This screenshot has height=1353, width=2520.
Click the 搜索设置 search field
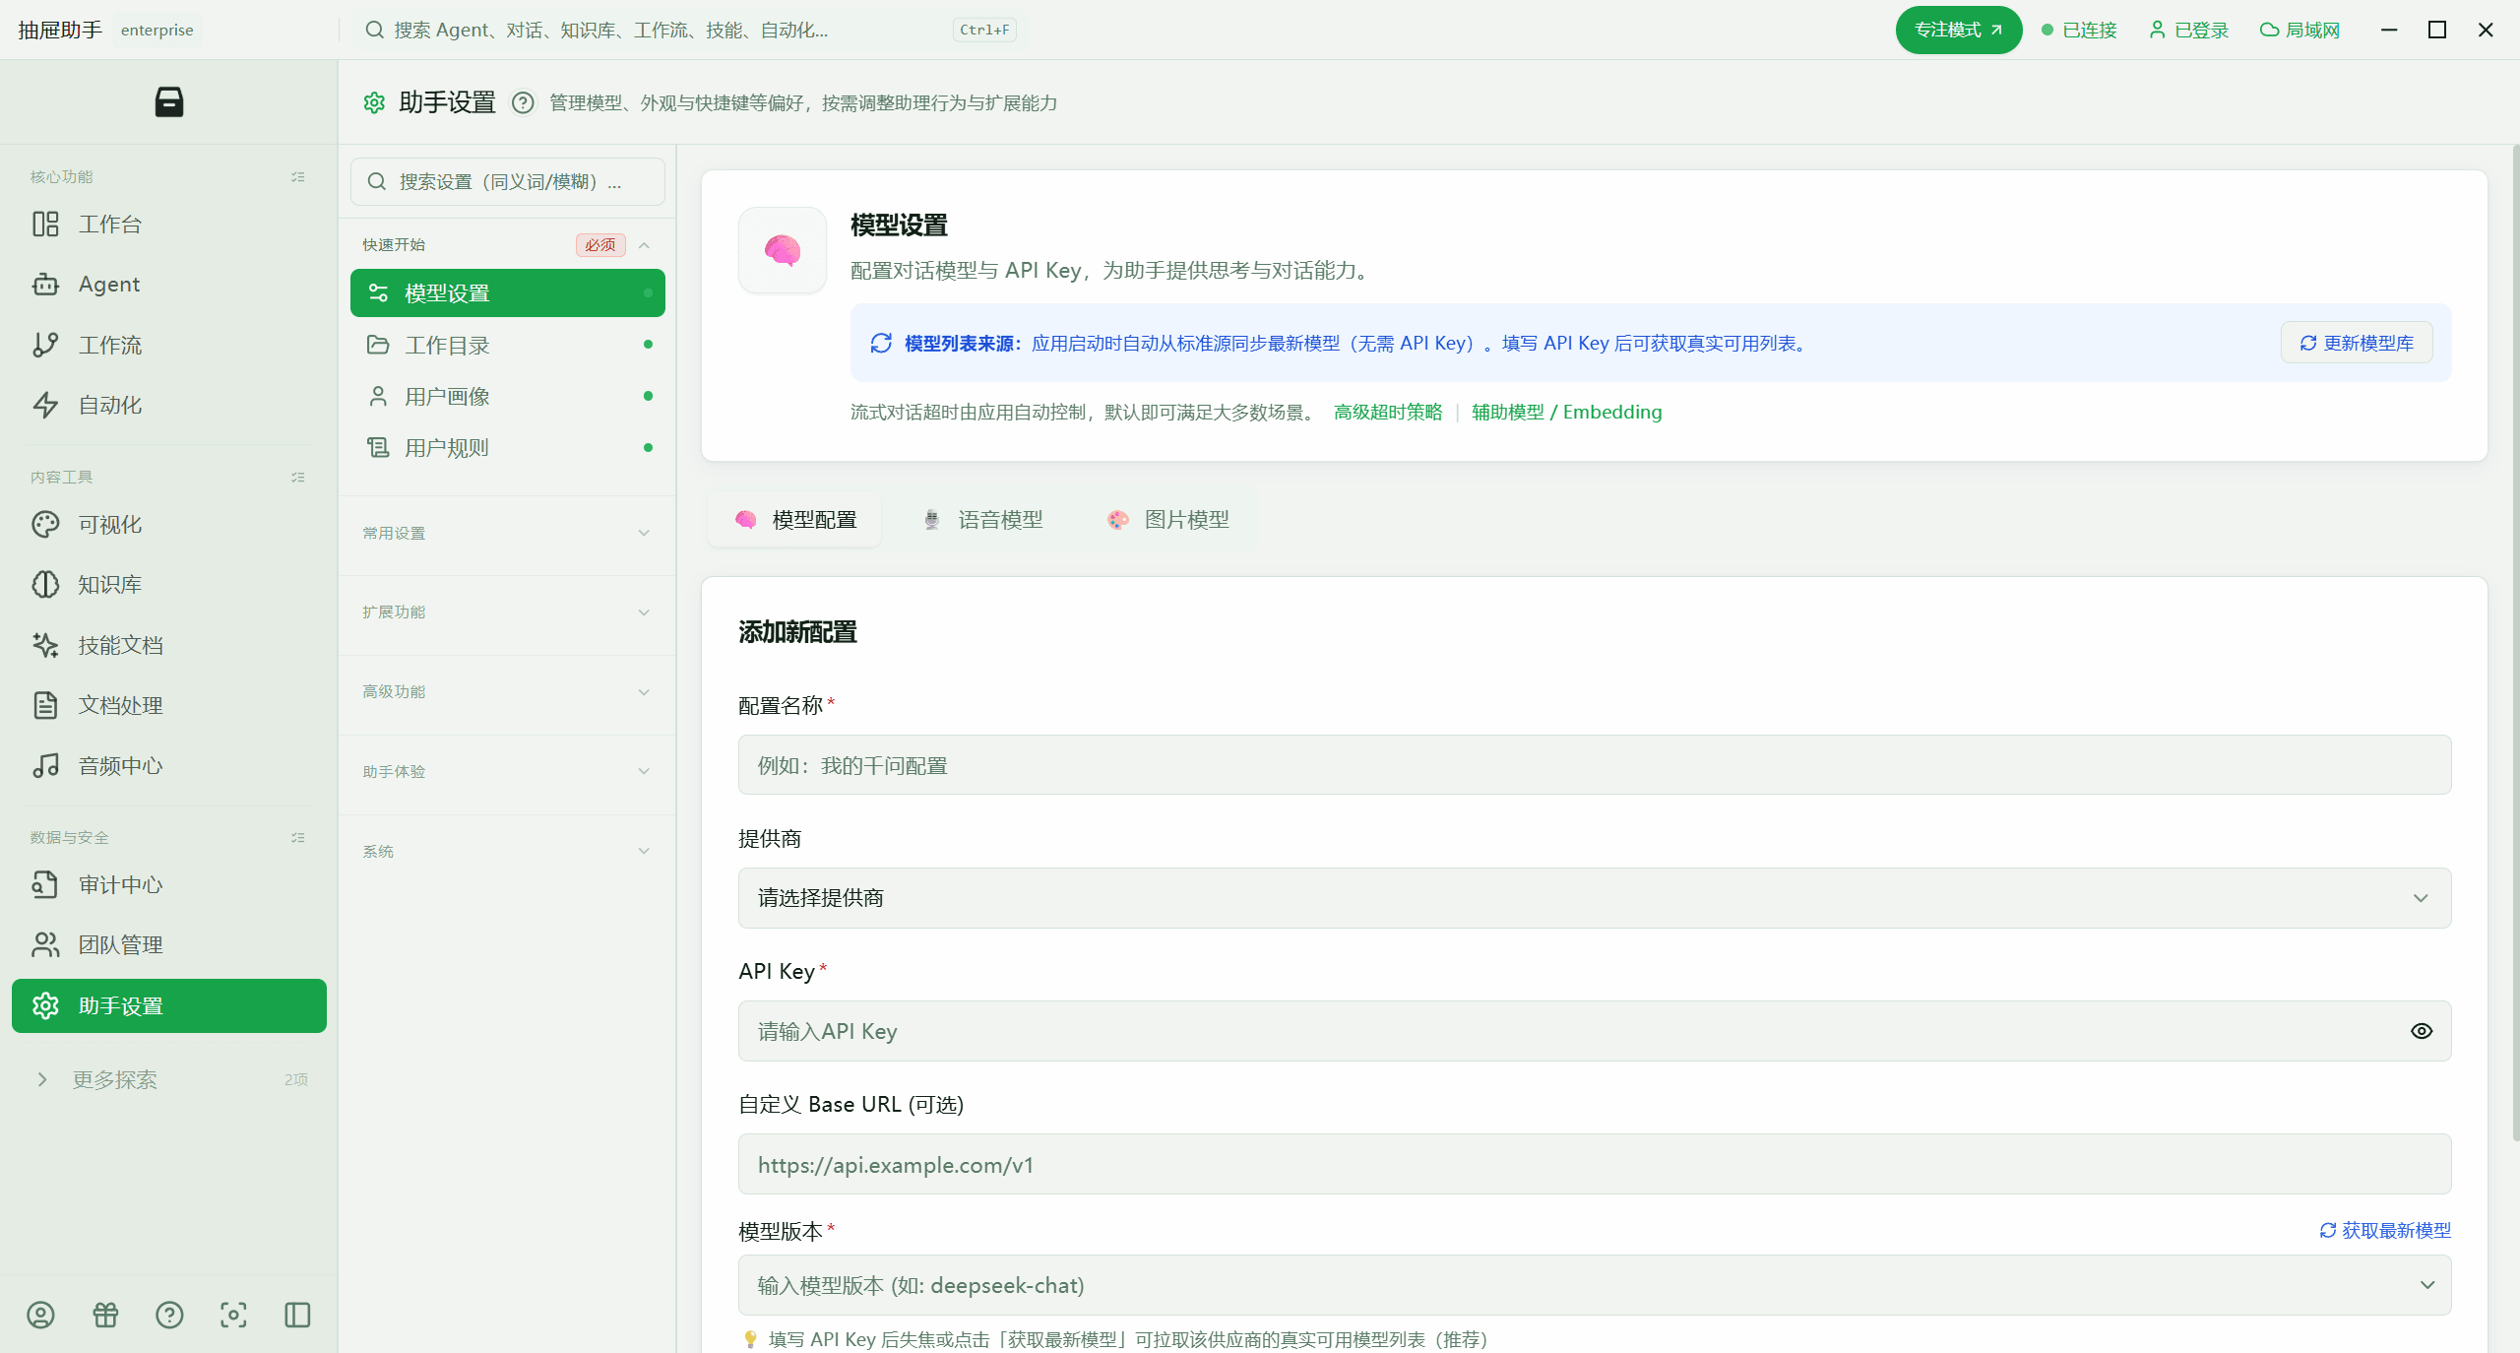click(x=508, y=182)
